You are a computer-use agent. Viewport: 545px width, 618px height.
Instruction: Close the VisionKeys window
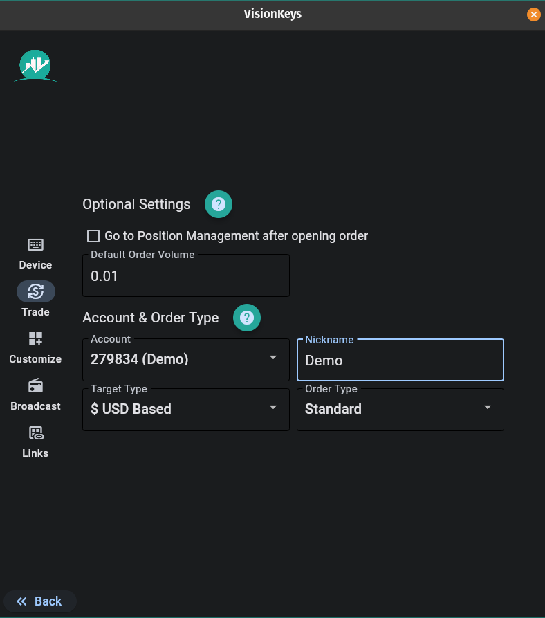pyautogui.click(x=533, y=15)
